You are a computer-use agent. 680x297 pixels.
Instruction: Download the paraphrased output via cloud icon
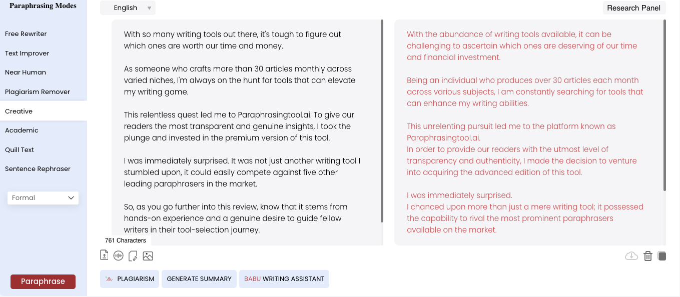(x=631, y=256)
